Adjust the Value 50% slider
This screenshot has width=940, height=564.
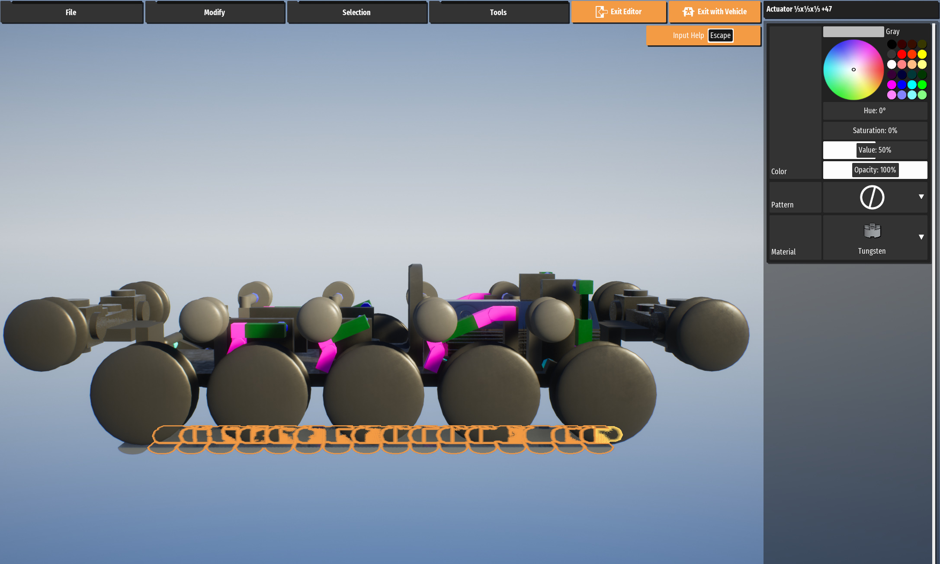pyautogui.click(x=875, y=150)
